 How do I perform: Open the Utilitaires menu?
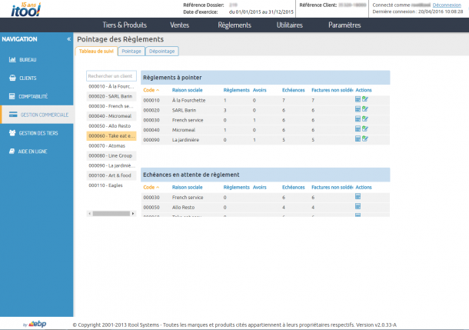point(289,25)
